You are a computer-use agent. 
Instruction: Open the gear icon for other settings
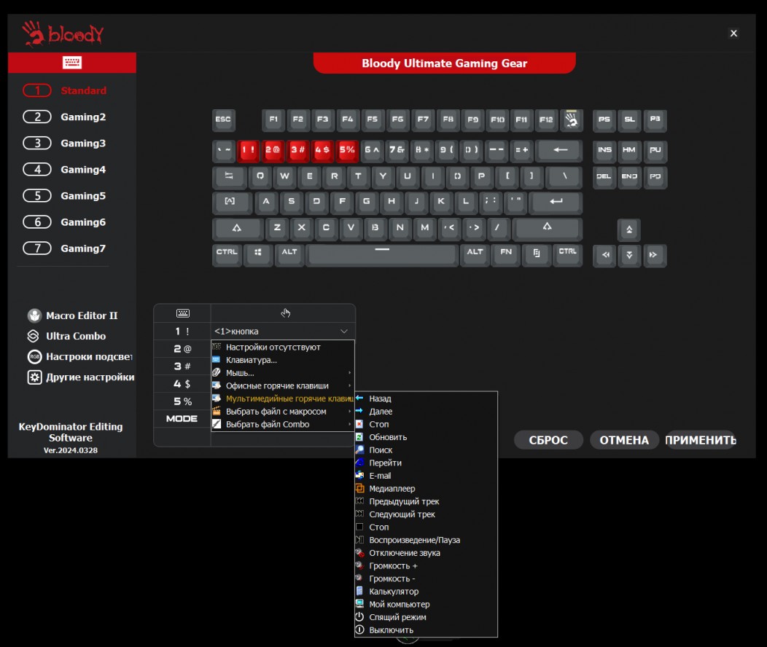(34, 377)
